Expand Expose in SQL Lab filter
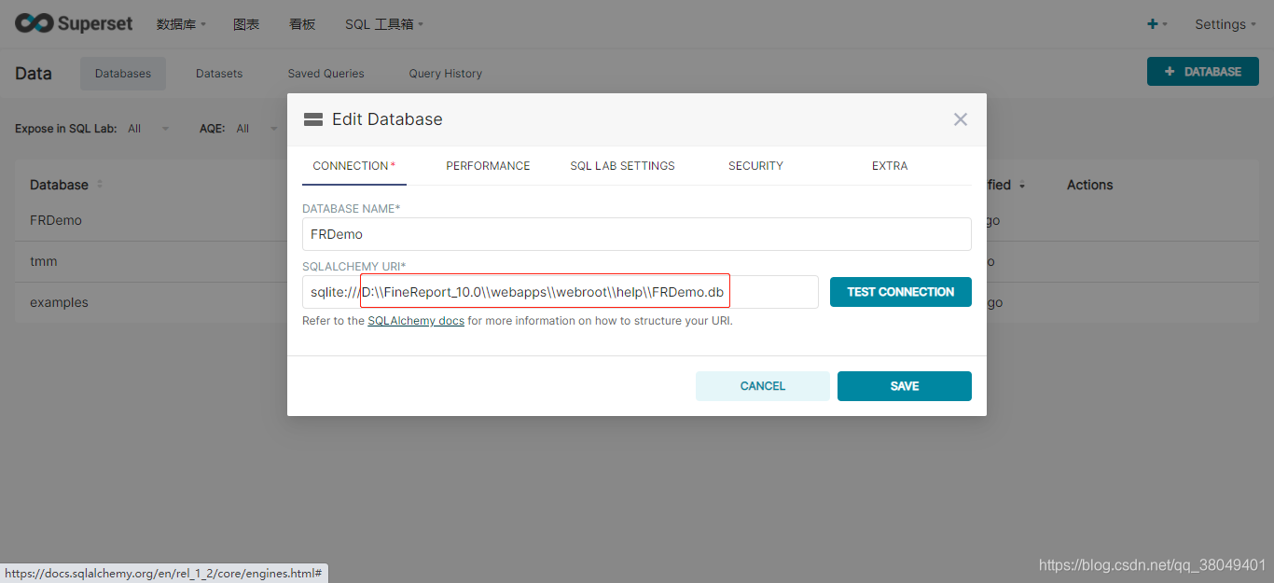The width and height of the screenshot is (1274, 583). (x=148, y=129)
